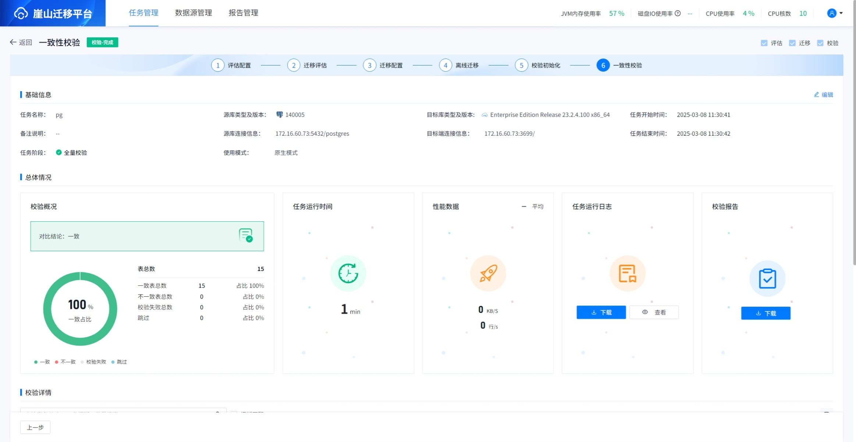
Task: Click the blue clipboard icon in 校验报告
Action: tap(767, 278)
